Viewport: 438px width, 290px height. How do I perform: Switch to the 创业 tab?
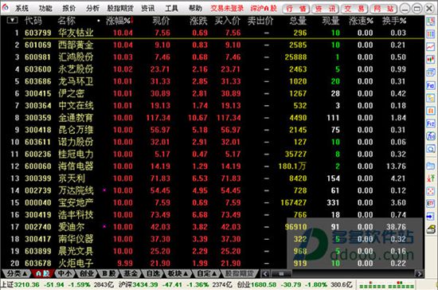(87, 273)
